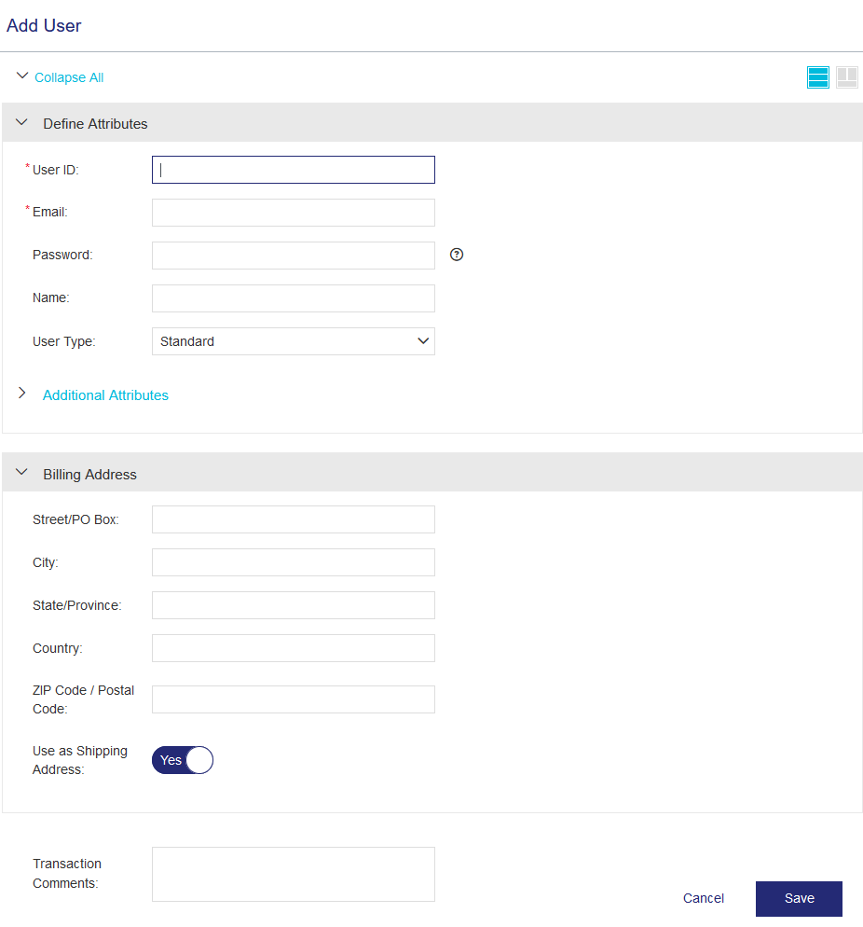Viewport: 863px width, 927px height.
Task: Open the Additional Attributes link
Action: click(x=105, y=395)
